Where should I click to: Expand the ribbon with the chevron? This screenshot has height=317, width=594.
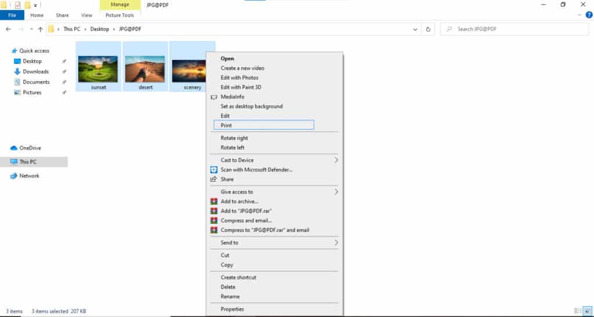579,15
